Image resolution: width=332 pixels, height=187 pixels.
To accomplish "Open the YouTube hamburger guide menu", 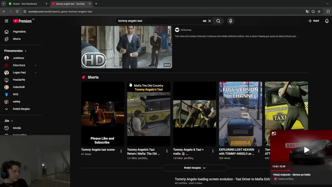I will pyautogui.click(x=6, y=21).
